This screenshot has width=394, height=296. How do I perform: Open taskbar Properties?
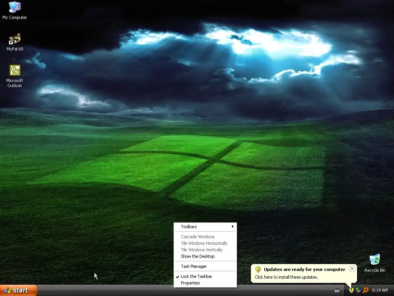pyautogui.click(x=205, y=283)
